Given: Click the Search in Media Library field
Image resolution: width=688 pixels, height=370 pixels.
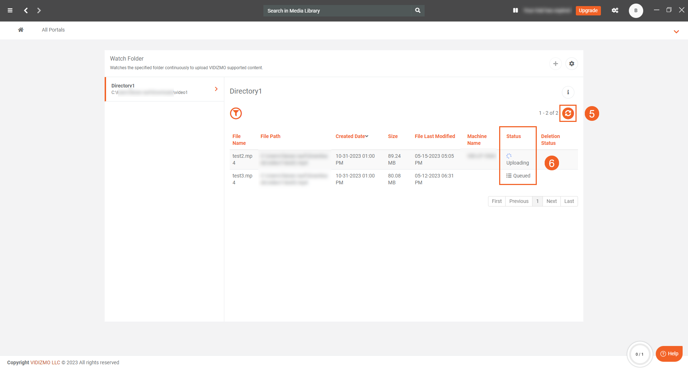Looking at the screenshot, I should tap(337, 11).
